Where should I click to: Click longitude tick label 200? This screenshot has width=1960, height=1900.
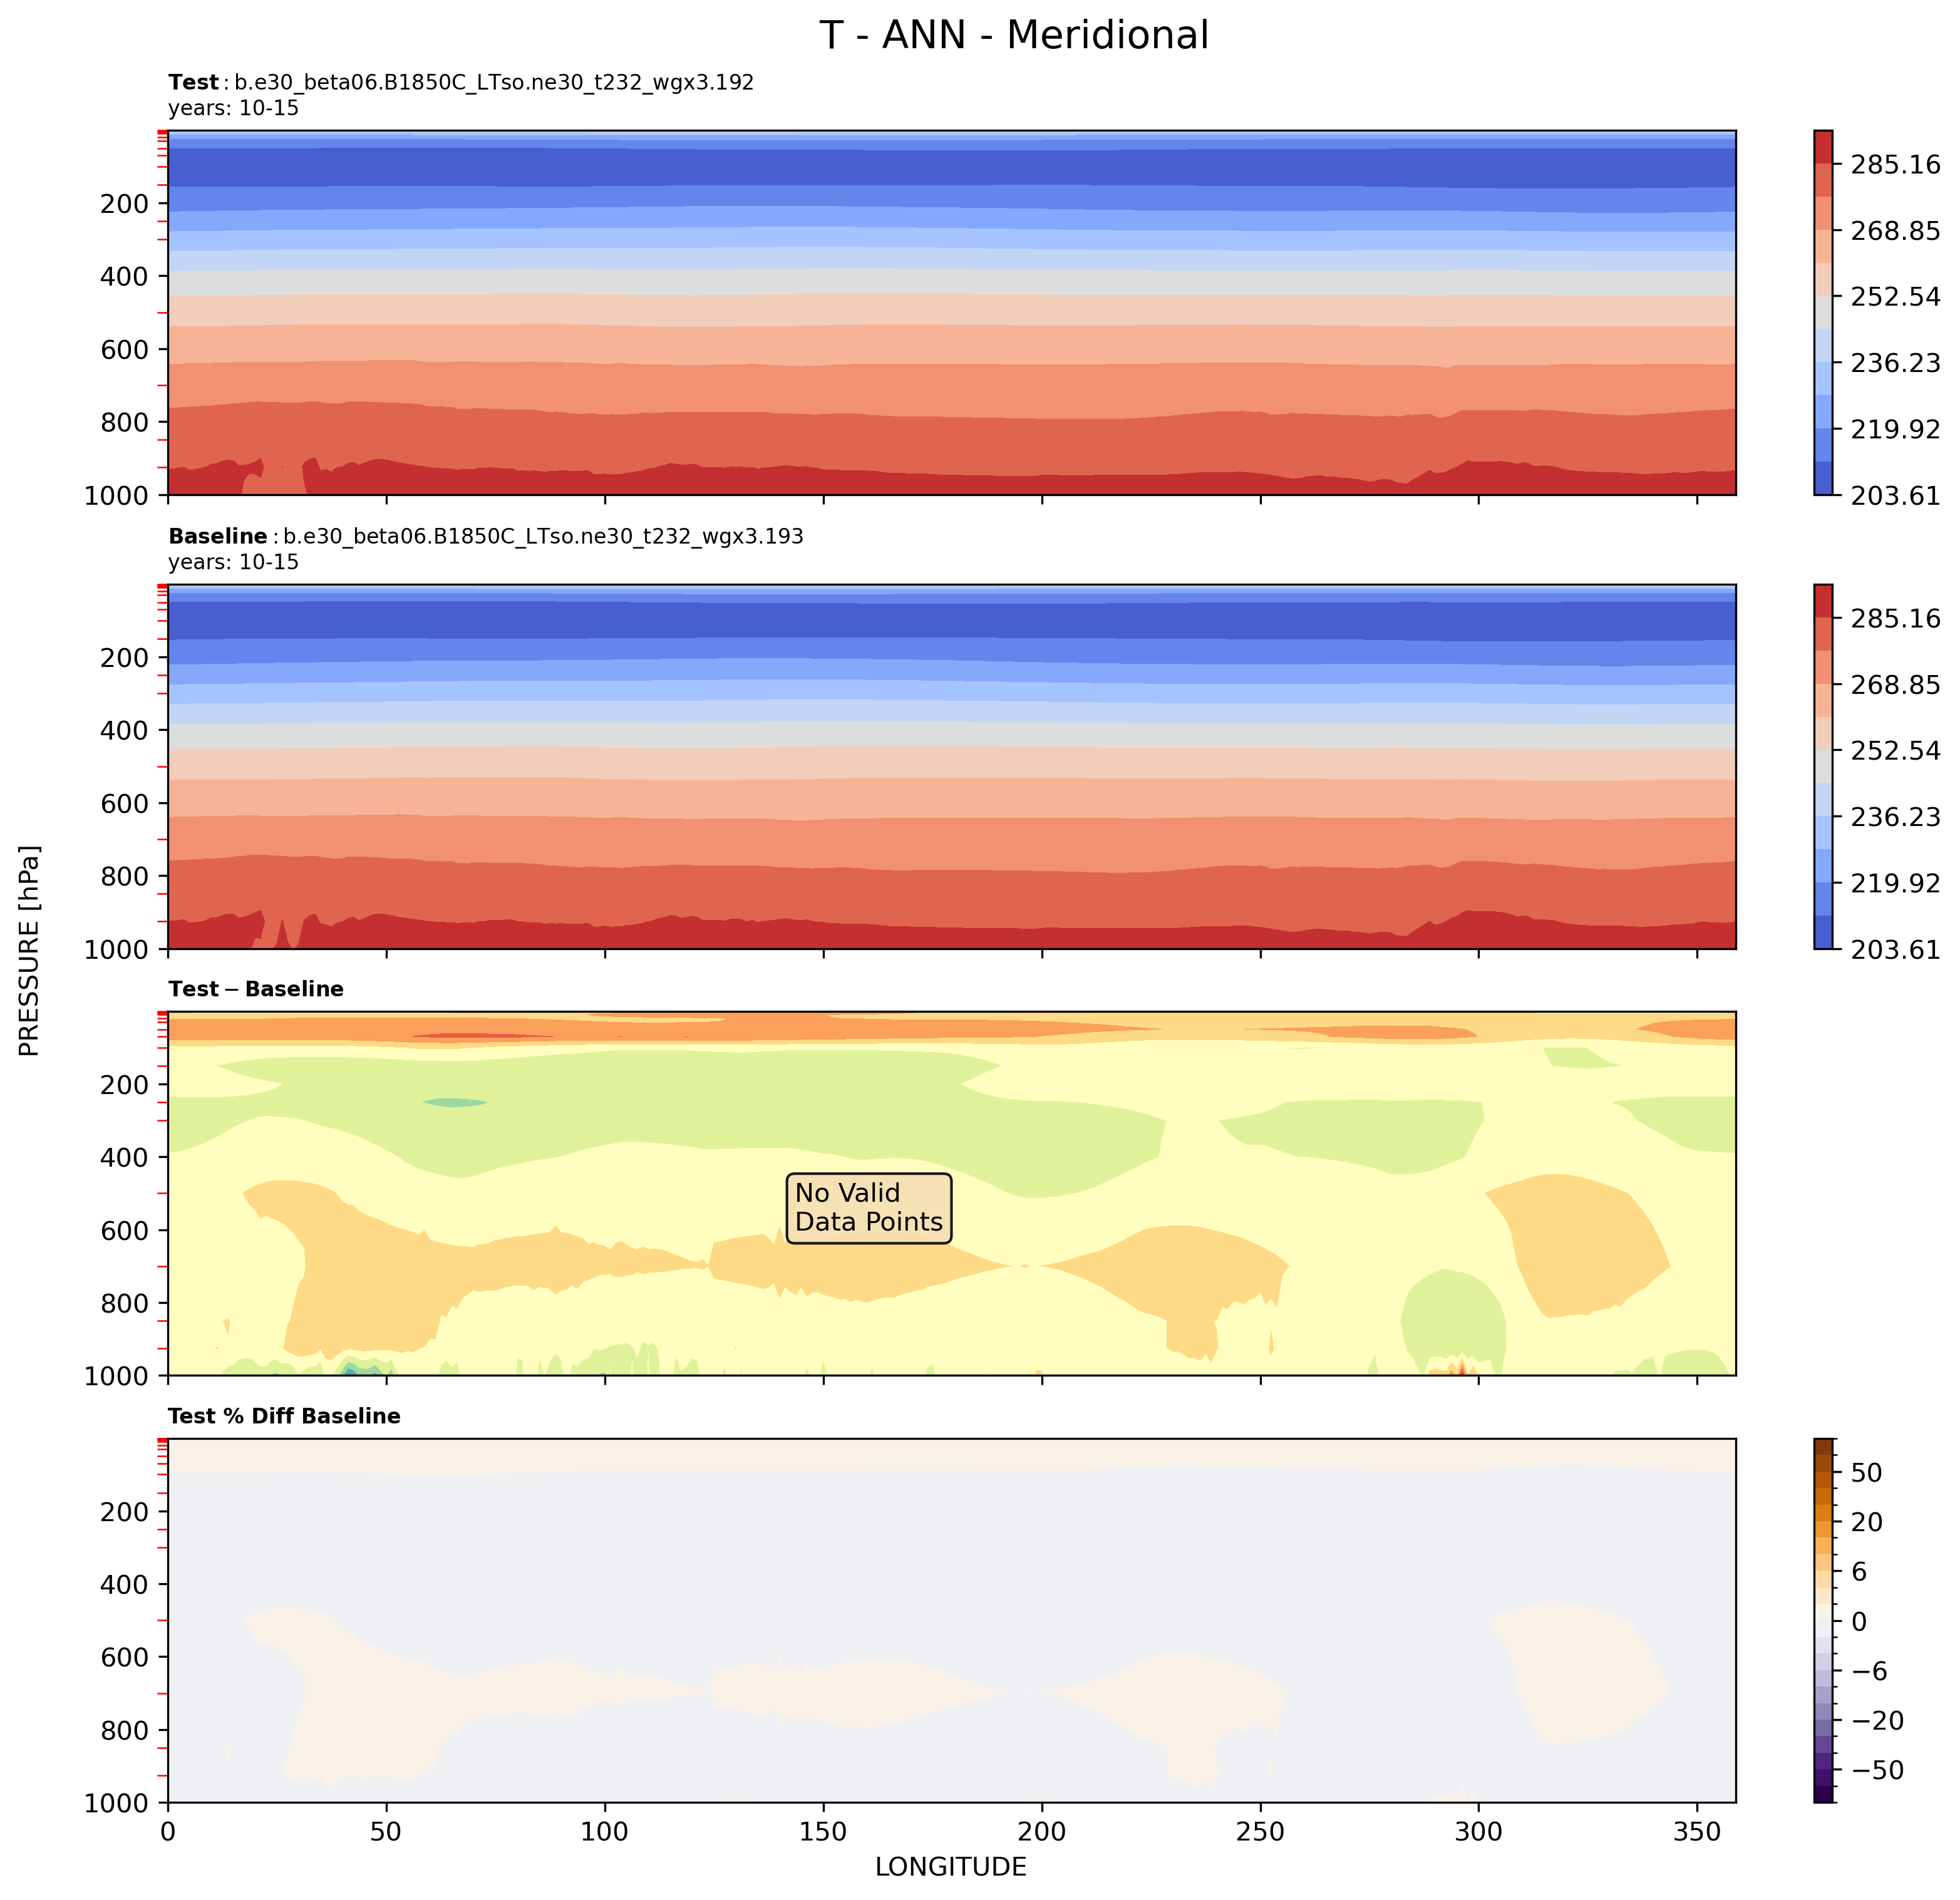point(1042,1830)
